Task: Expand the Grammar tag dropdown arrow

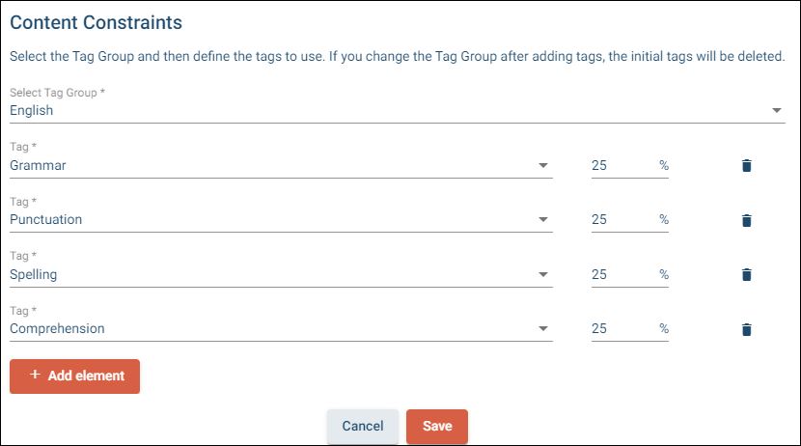Action: [543, 165]
